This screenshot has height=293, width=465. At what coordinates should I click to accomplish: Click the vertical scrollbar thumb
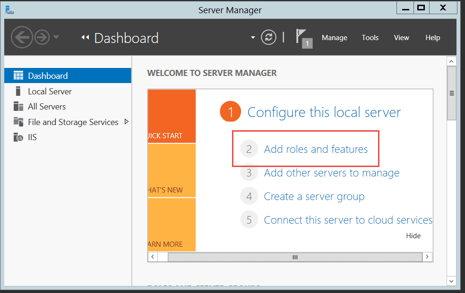[x=452, y=93]
